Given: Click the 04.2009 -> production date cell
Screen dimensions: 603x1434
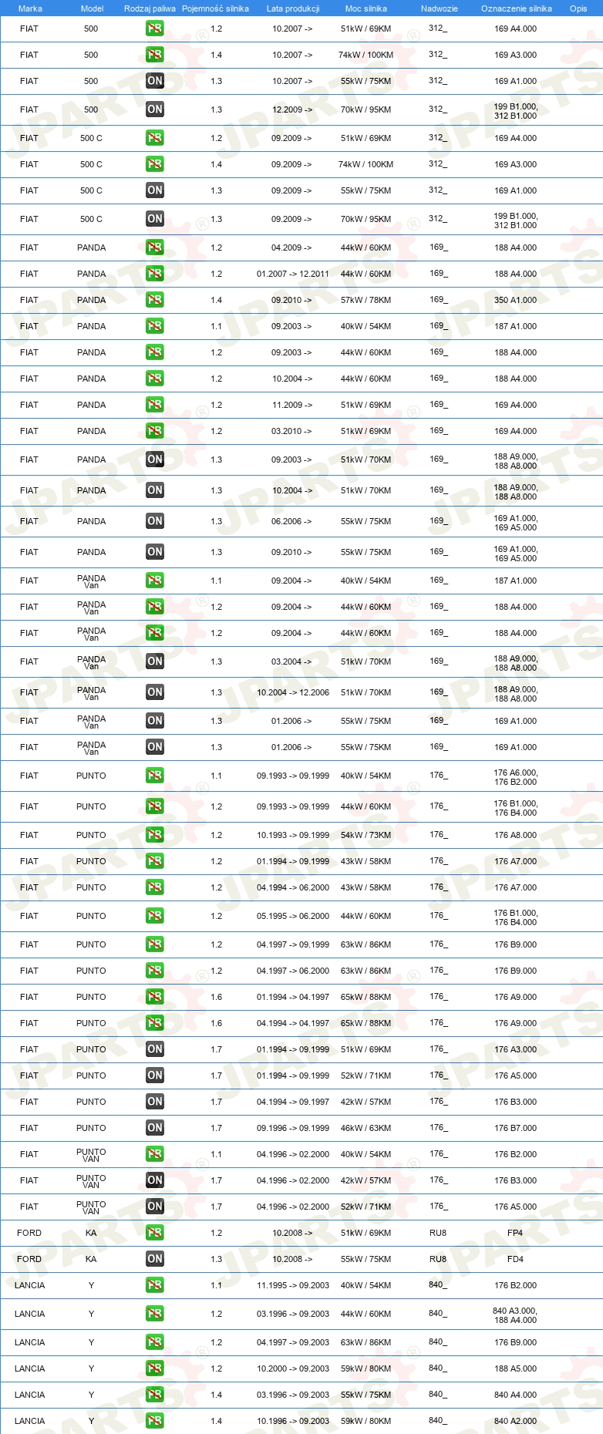Looking at the screenshot, I should pyautogui.click(x=291, y=247).
